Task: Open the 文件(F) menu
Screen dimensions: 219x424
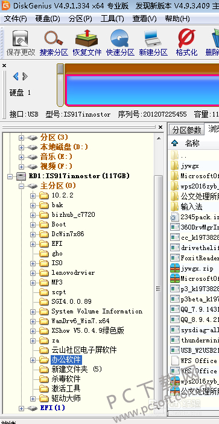Action: click(16, 19)
